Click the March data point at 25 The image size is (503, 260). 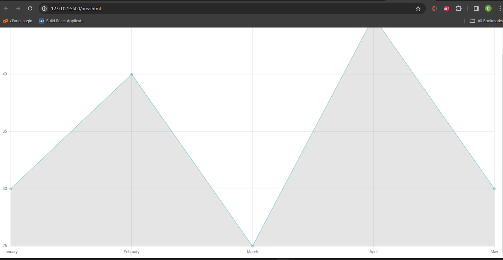point(252,246)
